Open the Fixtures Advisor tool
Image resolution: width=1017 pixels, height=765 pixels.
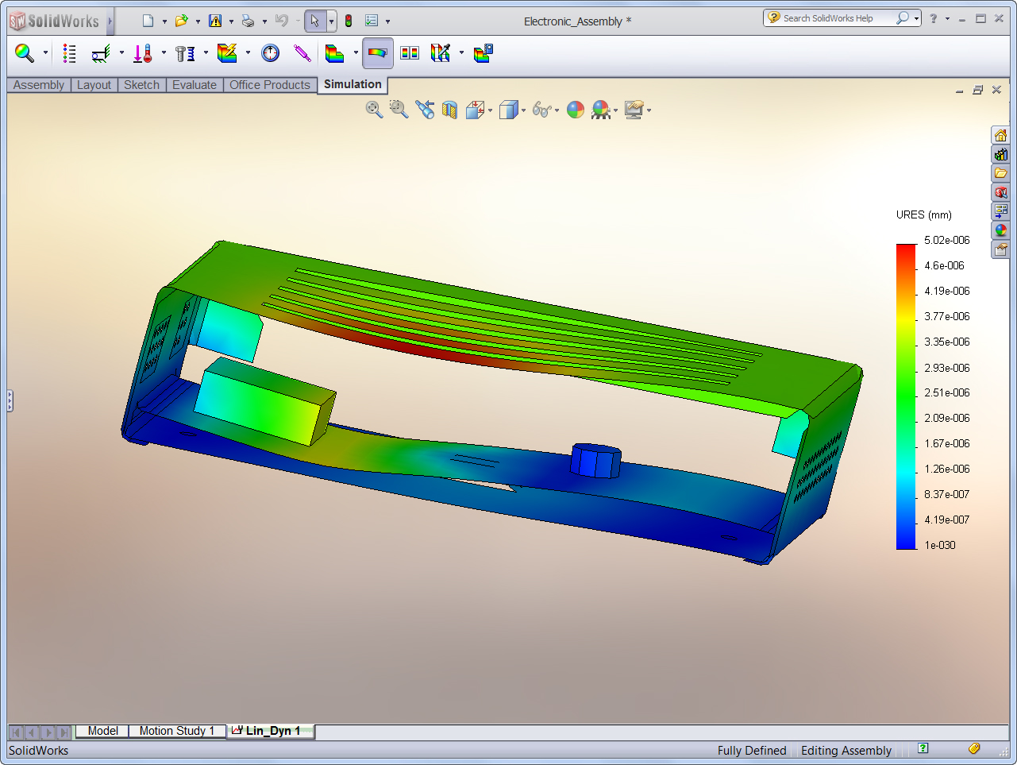tap(101, 53)
